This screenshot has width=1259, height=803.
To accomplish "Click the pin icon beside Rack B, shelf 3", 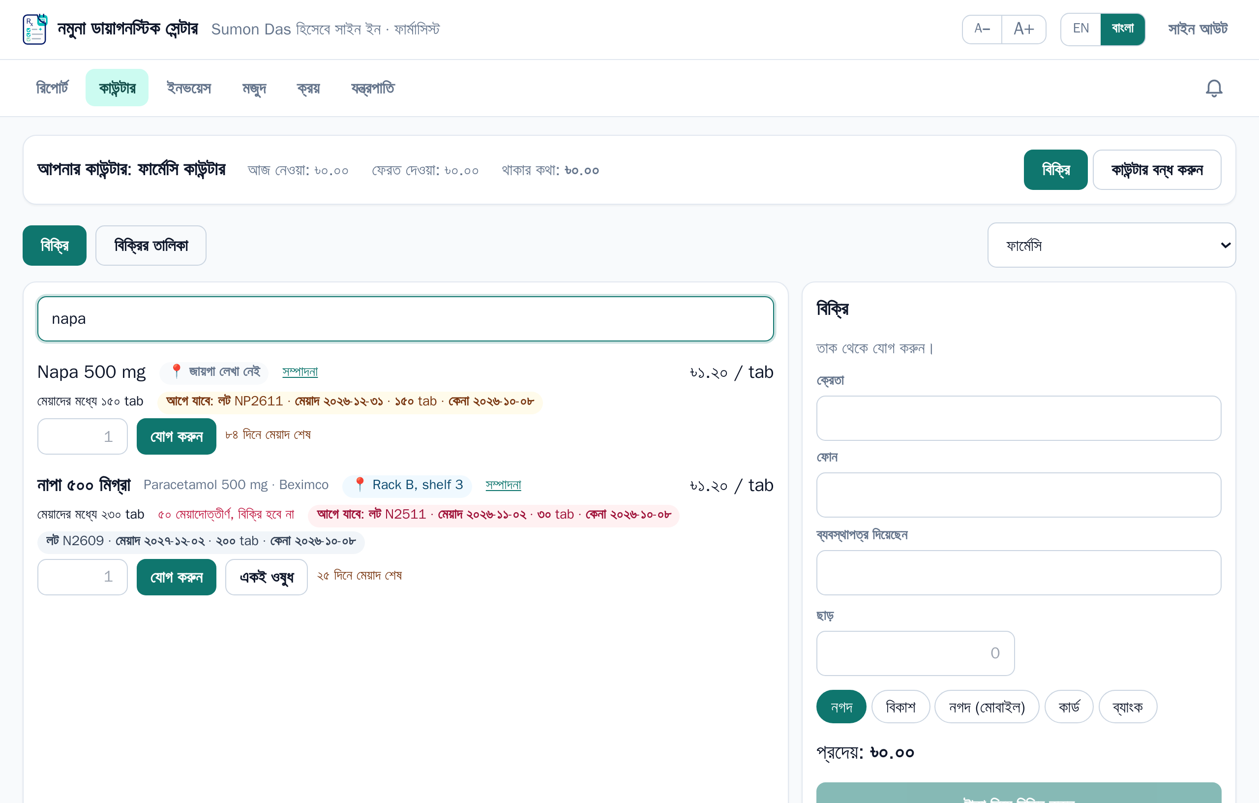I will tap(359, 485).
